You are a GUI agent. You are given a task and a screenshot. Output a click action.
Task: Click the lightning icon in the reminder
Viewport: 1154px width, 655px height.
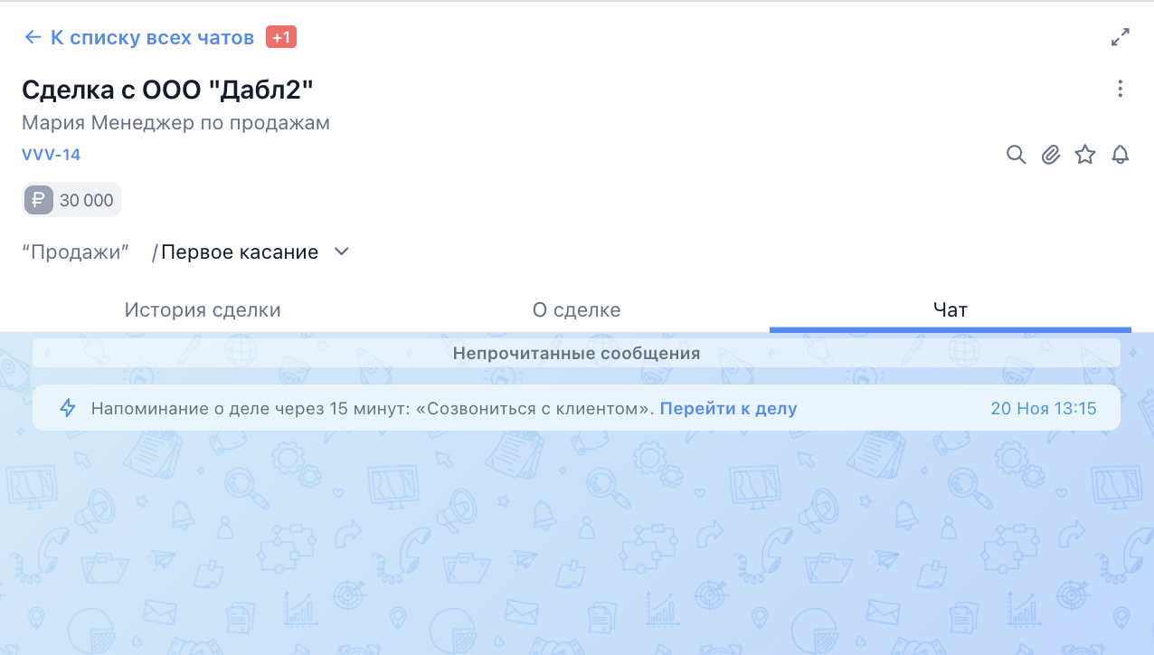tap(68, 408)
